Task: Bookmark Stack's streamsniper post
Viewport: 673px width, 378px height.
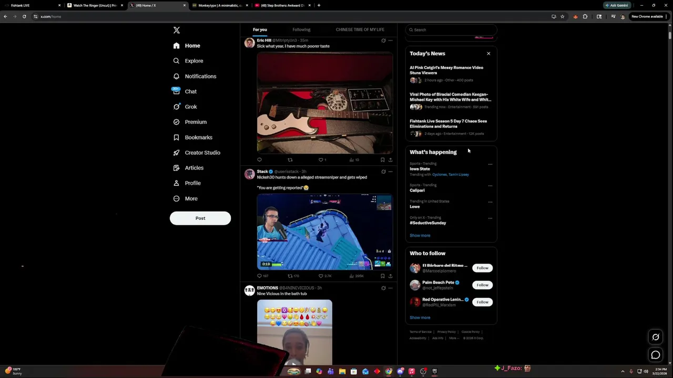Action: coord(382,276)
